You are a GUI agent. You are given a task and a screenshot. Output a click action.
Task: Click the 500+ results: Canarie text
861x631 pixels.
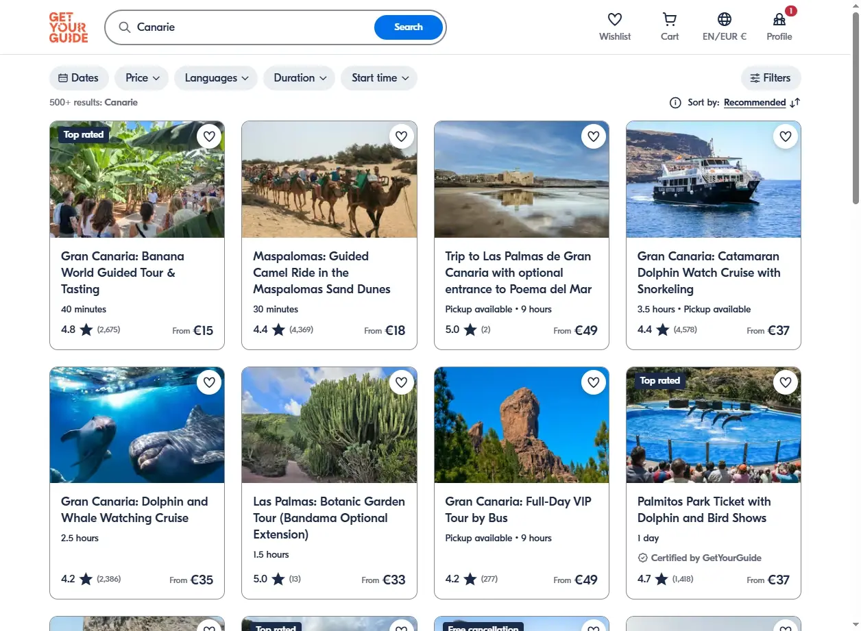pos(93,103)
